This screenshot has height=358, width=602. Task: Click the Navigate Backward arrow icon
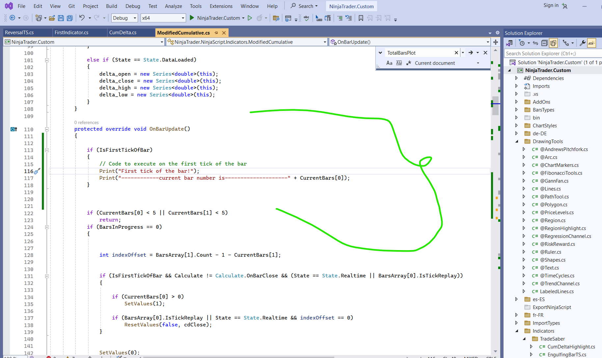click(12, 18)
